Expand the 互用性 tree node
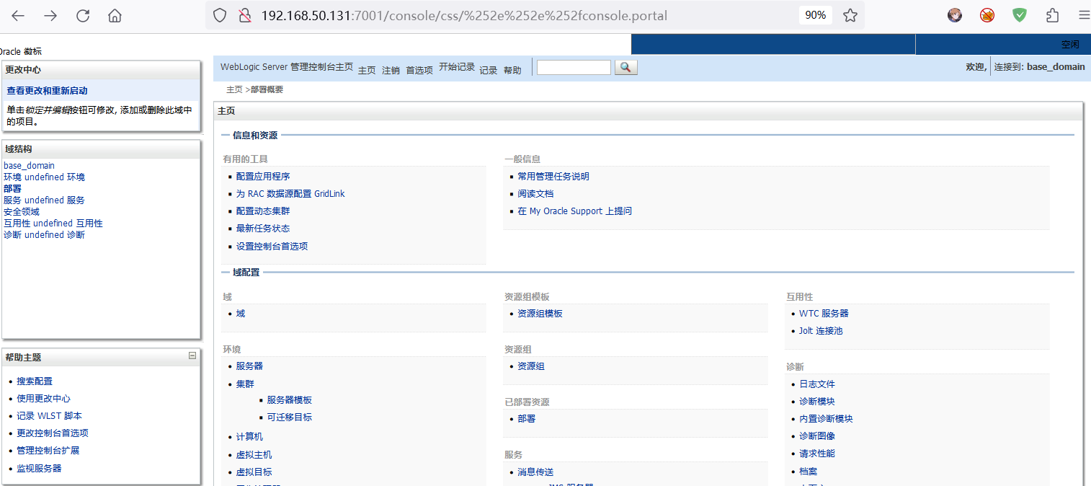The height and width of the screenshot is (486, 1091). pos(53,224)
